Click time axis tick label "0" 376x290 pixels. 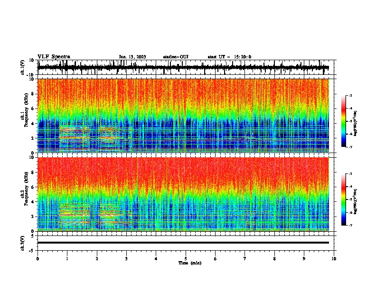(38, 259)
